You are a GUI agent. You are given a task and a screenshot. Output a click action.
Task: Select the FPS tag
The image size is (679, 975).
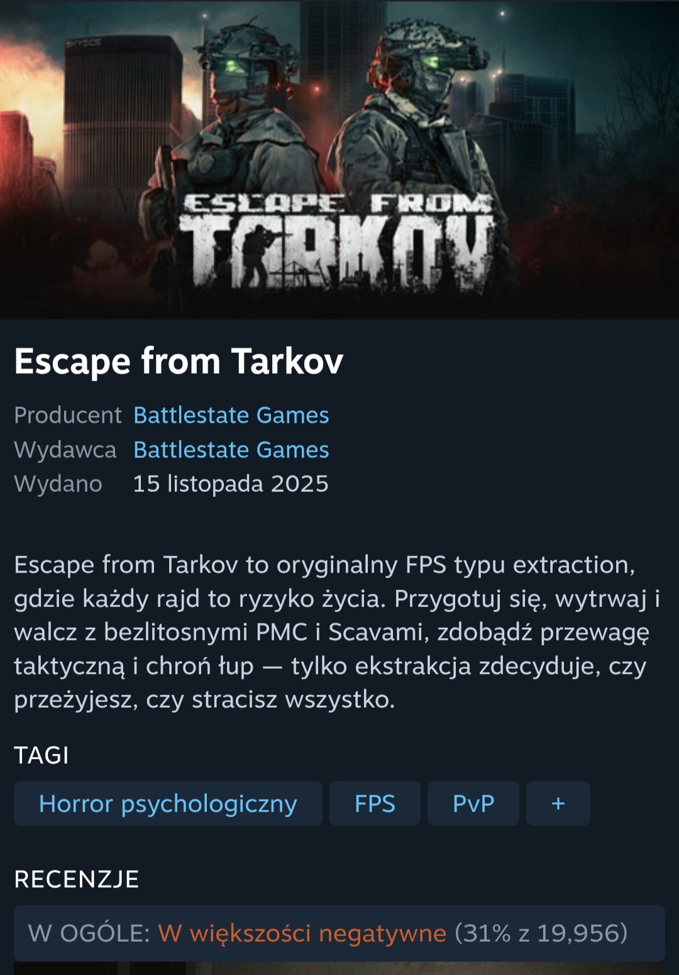pos(375,803)
